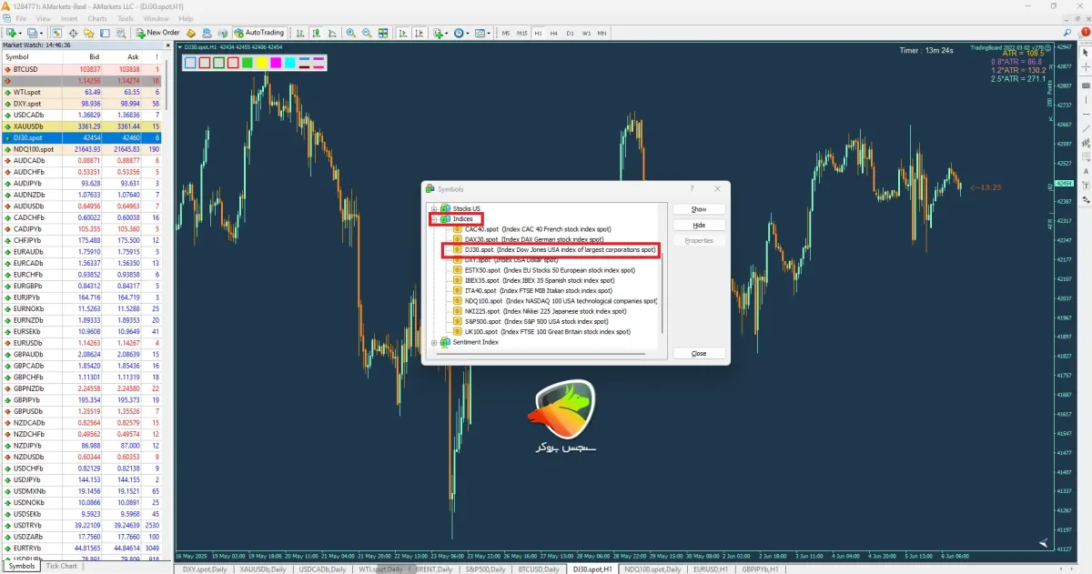Click the zoom in magnifier icon
The width and height of the screenshot is (1092, 574).
[350, 33]
